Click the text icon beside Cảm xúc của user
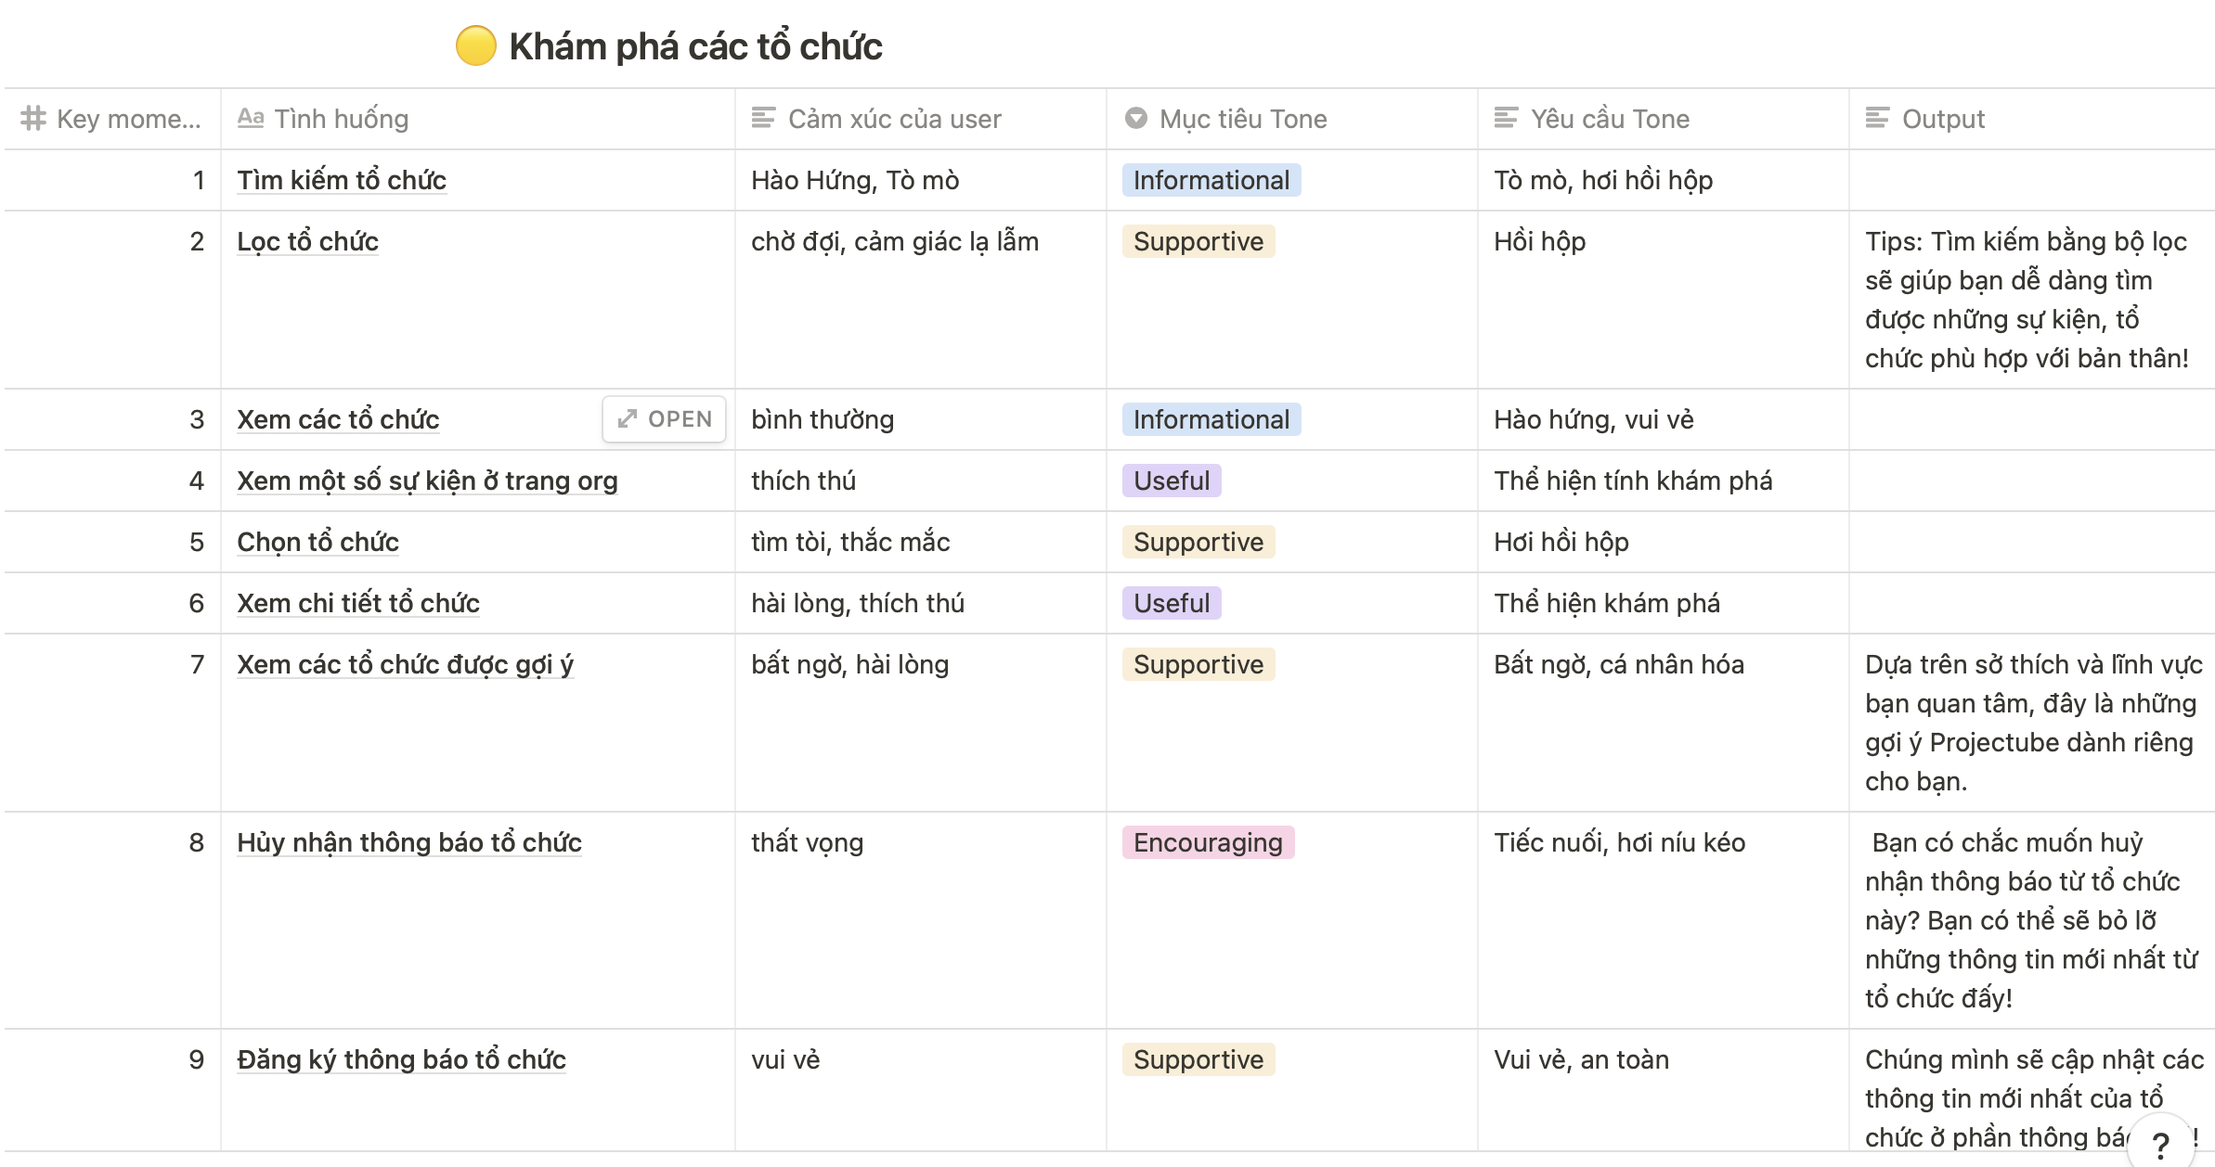The image size is (2215, 1167). click(763, 118)
